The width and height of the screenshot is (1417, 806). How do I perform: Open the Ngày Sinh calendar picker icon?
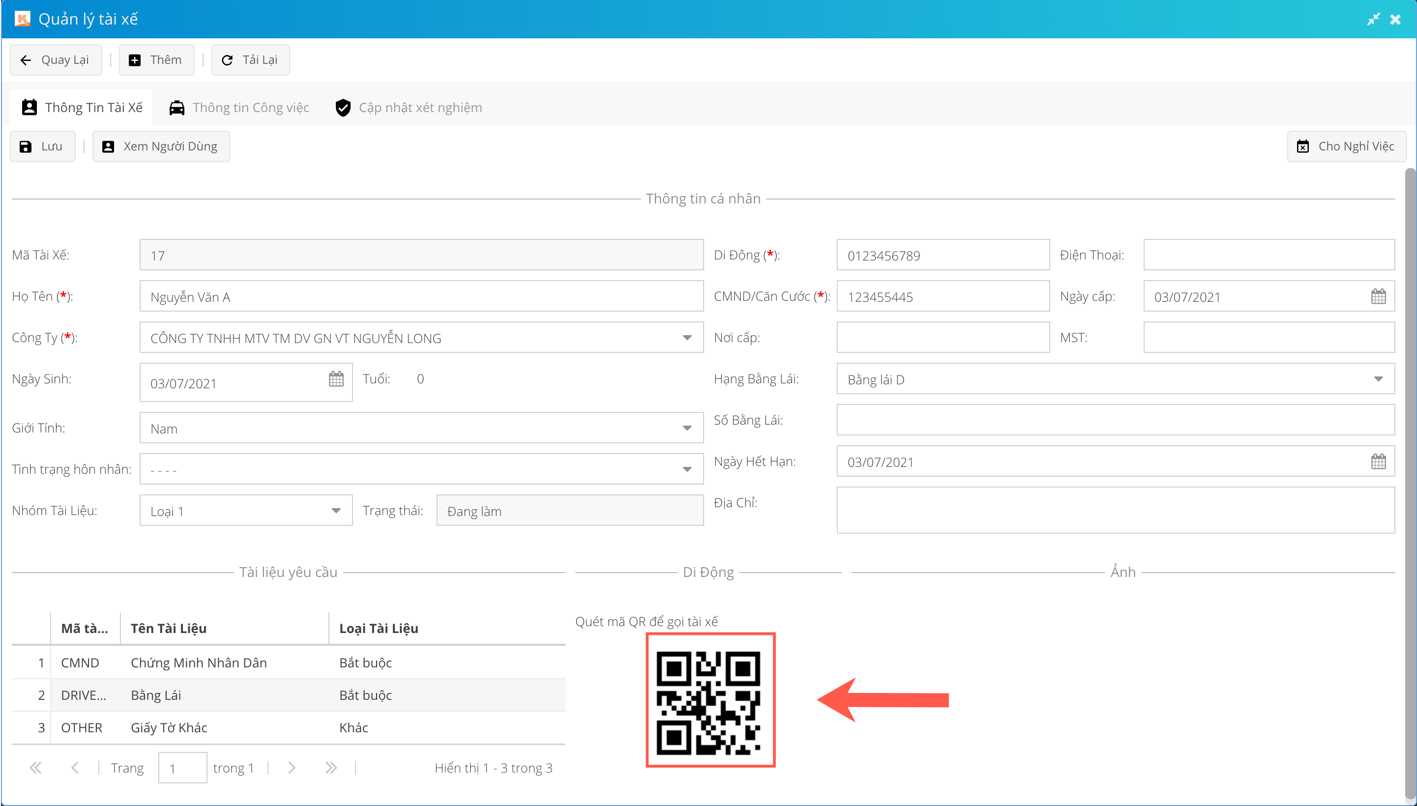[x=336, y=379]
